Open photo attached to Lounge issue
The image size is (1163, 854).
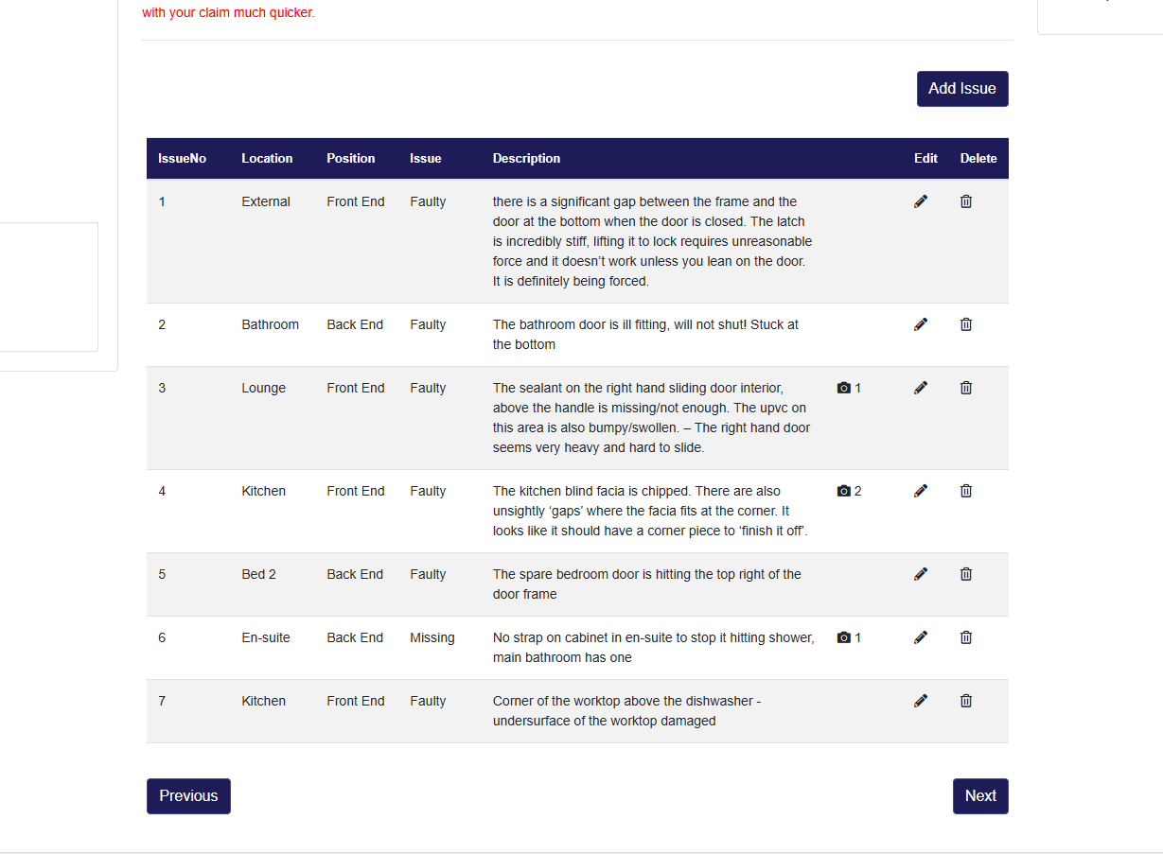(x=849, y=388)
